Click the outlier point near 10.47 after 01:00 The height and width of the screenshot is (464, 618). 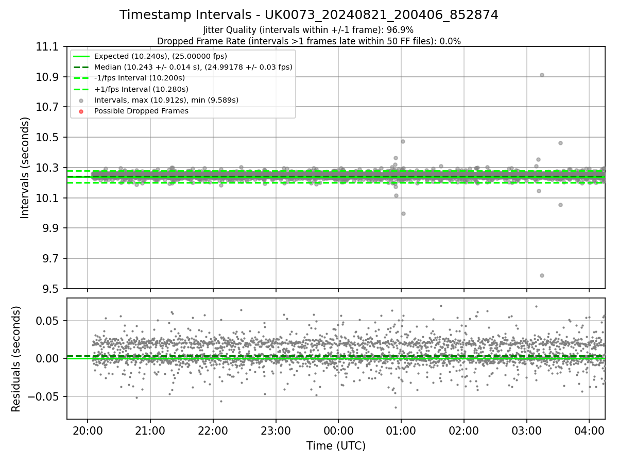403,141
